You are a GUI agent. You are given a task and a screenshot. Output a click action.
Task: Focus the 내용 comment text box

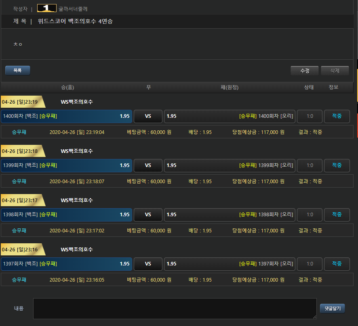(175, 309)
